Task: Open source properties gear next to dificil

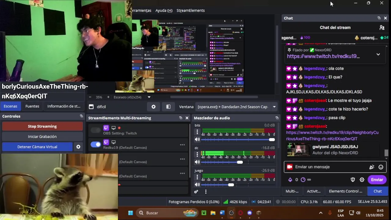Action: (x=153, y=107)
